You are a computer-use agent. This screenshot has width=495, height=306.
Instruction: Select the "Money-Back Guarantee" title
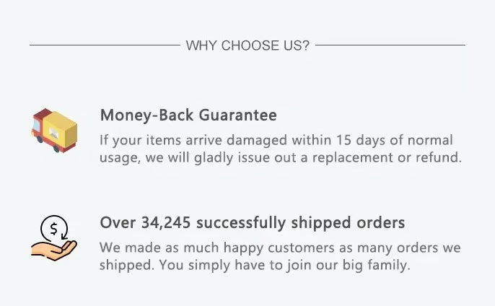tap(188, 115)
